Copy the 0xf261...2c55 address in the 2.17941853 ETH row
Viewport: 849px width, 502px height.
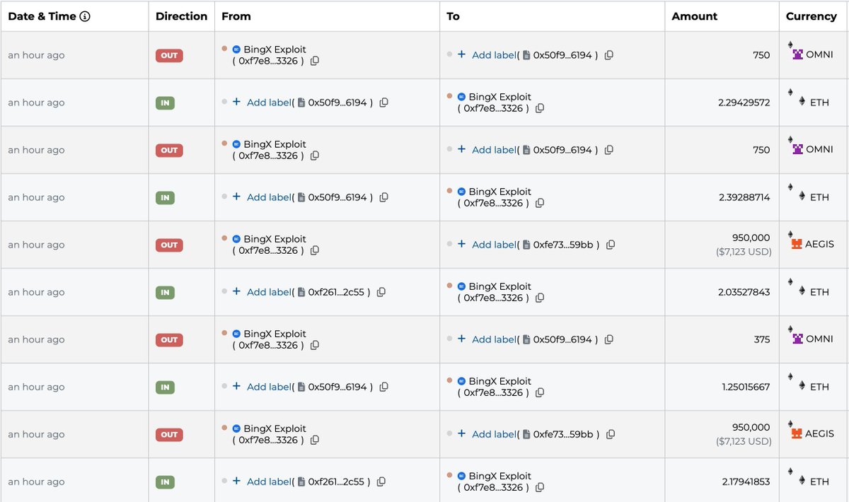(x=381, y=481)
